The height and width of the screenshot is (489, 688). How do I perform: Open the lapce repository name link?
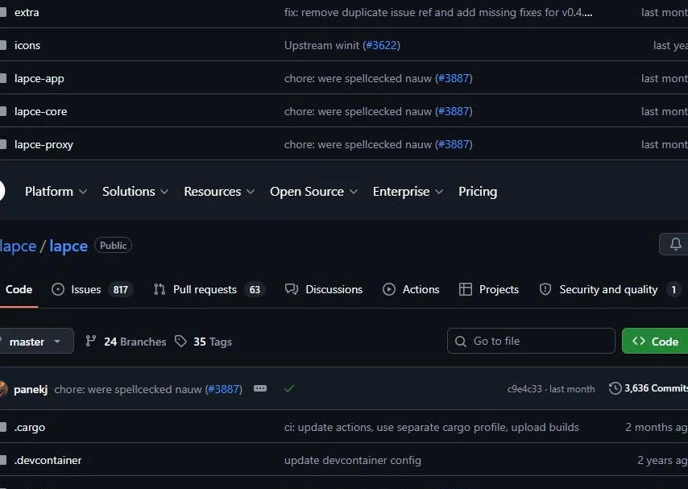coord(68,247)
